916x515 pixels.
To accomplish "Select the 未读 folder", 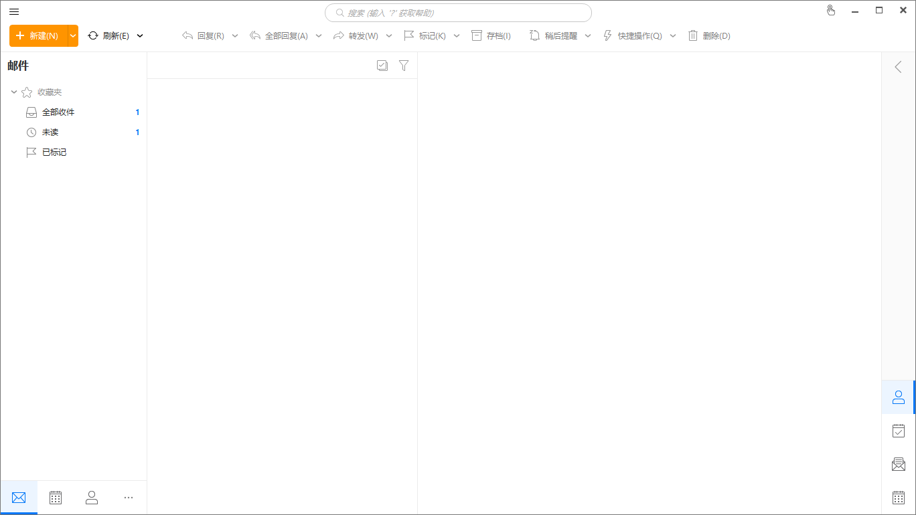I will (x=50, y=132).
